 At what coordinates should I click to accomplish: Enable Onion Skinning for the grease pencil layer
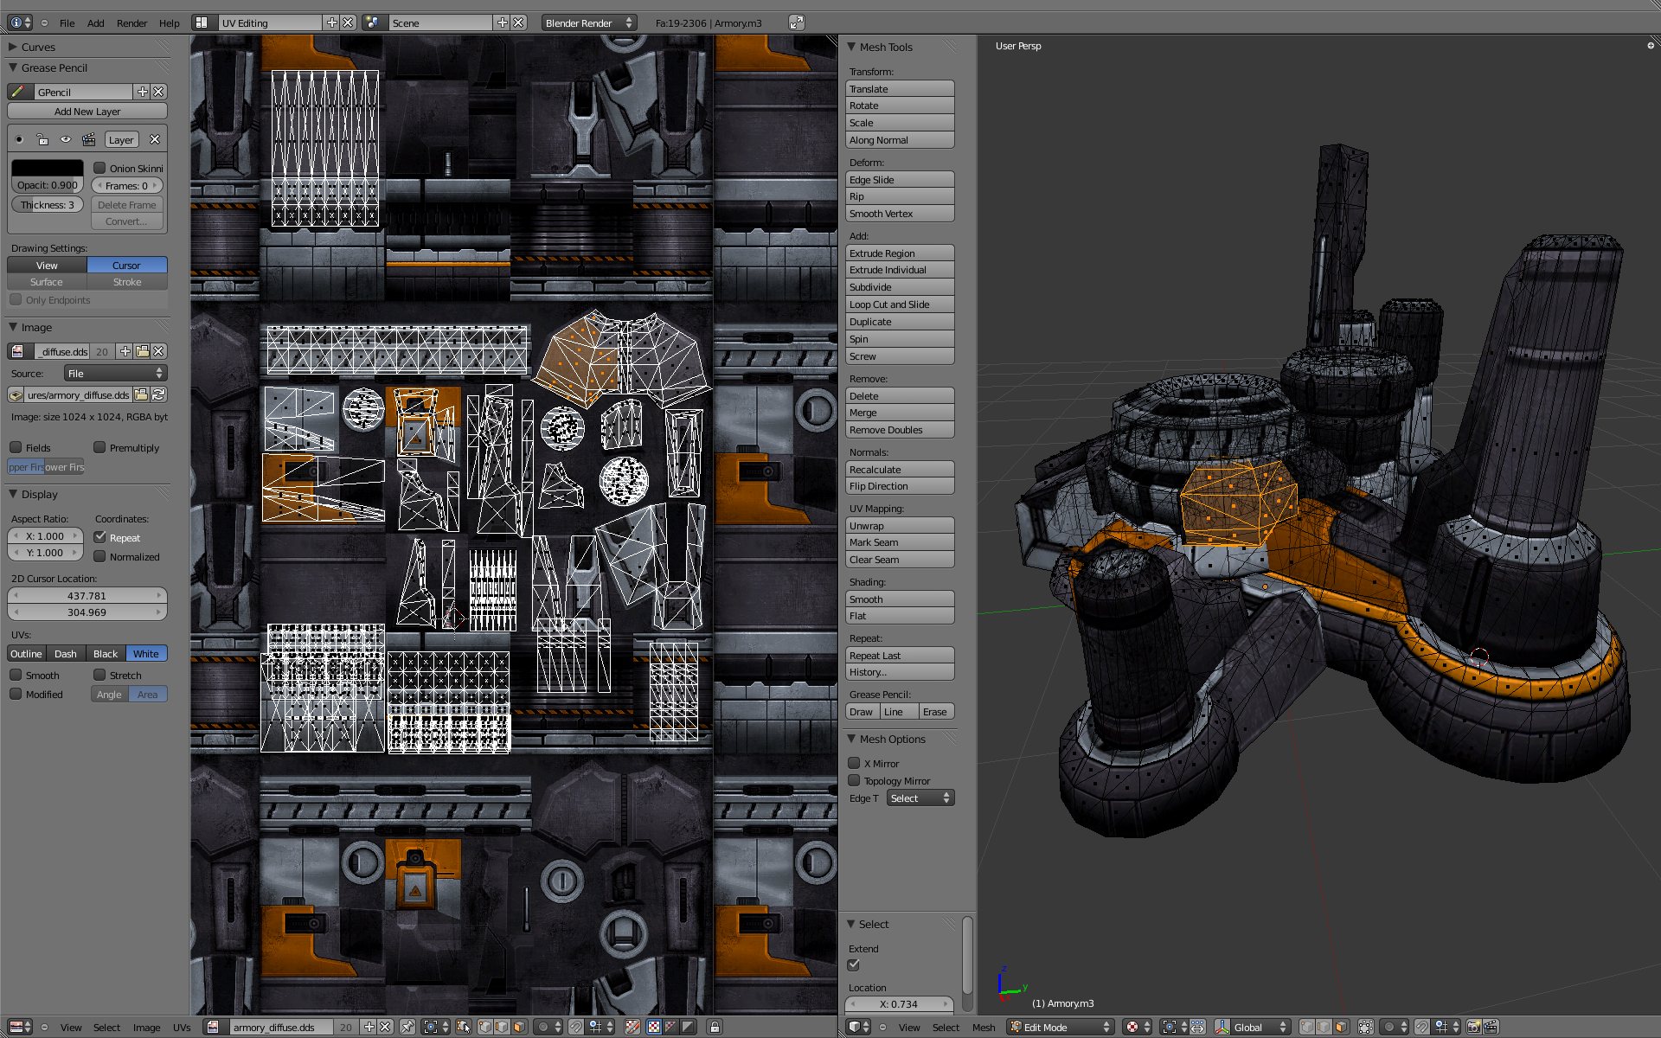pos(101,167)
